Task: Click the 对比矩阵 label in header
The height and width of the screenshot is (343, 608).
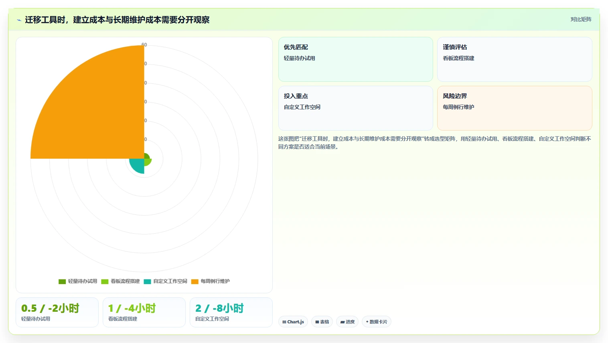Action: pos(581,19)
